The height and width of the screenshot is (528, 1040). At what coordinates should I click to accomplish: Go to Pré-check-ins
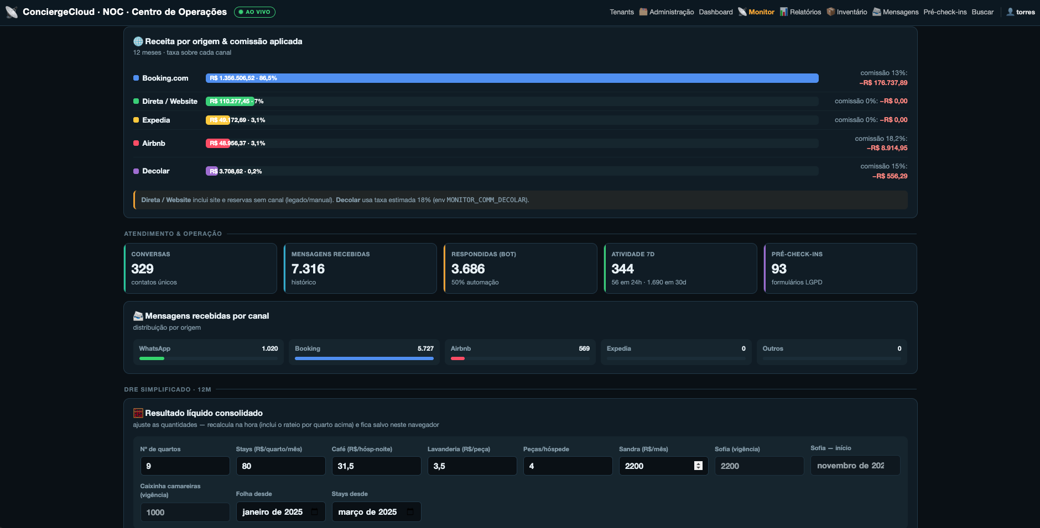point(945,12)
